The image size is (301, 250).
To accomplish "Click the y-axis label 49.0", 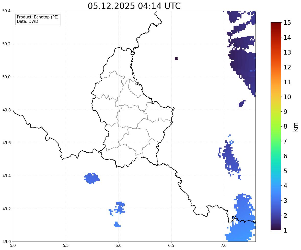I will [6, 242].
